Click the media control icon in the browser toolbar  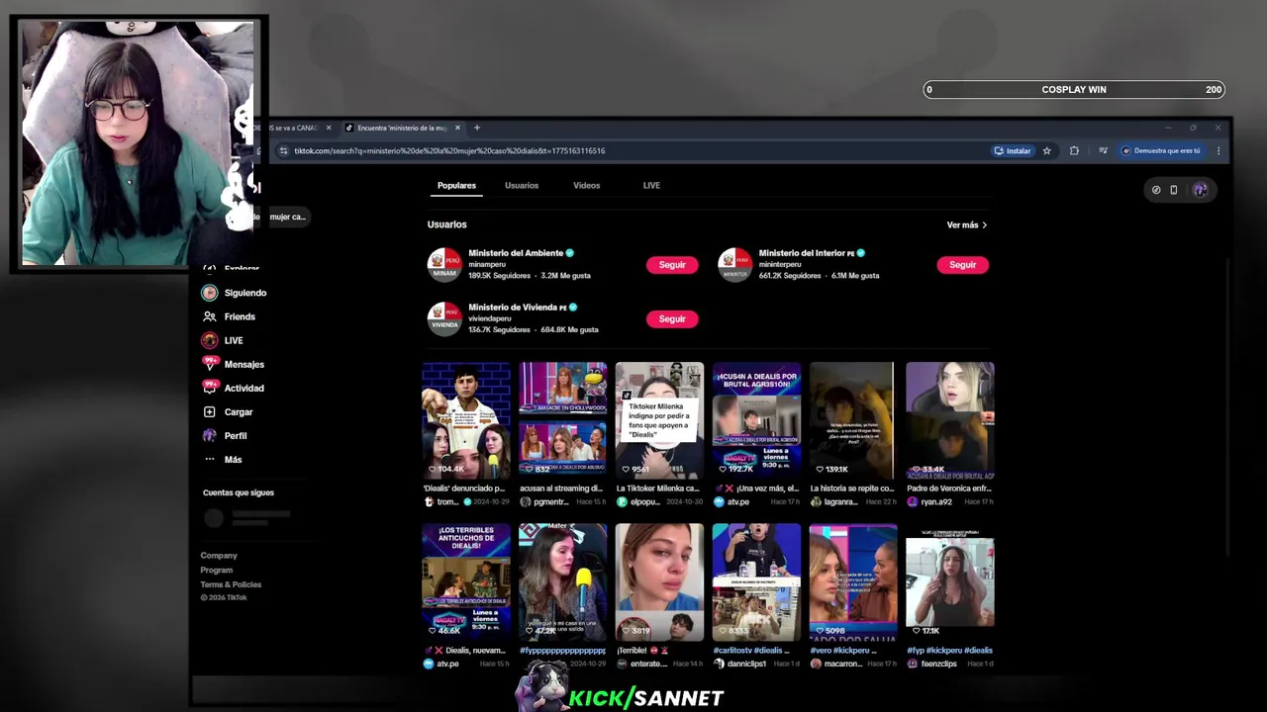[1103, 151]
